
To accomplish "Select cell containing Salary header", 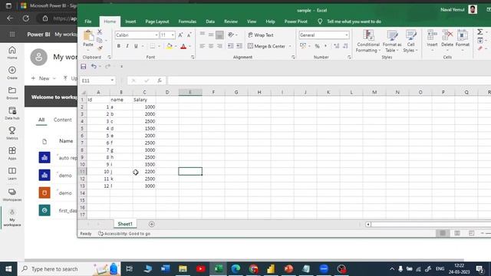I will pos(144,100).
